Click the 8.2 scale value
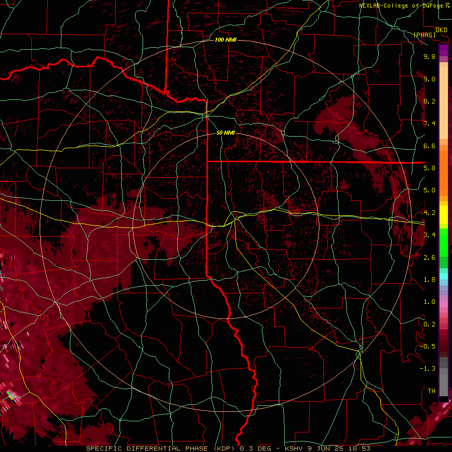 pyautogui.click(x=429, y=101)
